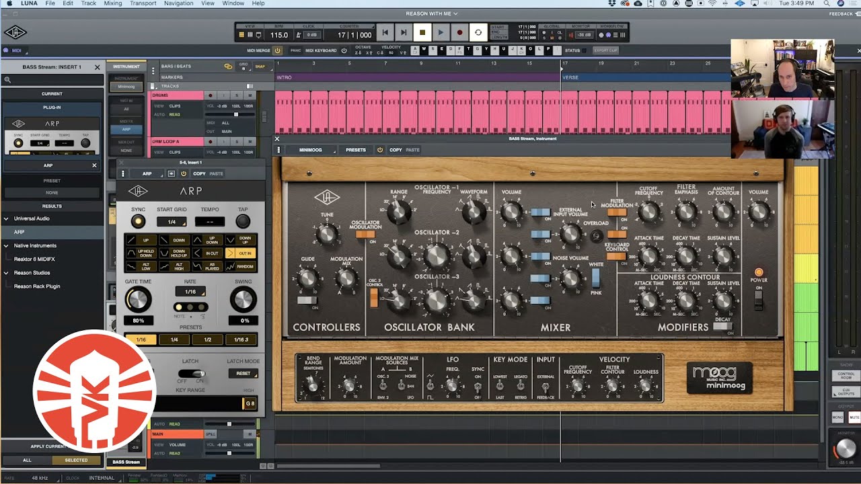
Task: Toggle the ARP SYNC button
Action: point(138,221)
